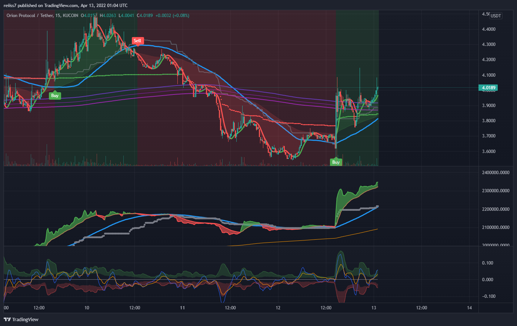Click the day 10 date on time axis
Viewport: 517px width, 326px height.
point(87,308)
